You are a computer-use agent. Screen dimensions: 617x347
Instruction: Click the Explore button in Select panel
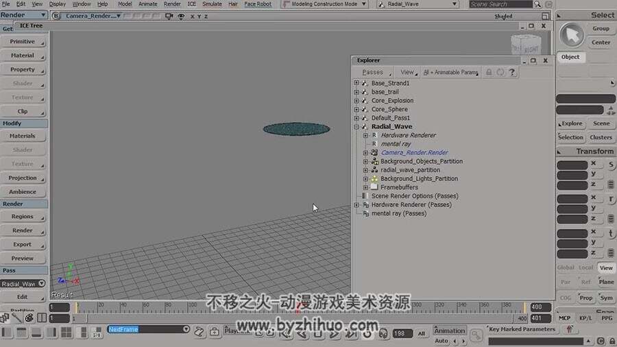coord(570,123)
